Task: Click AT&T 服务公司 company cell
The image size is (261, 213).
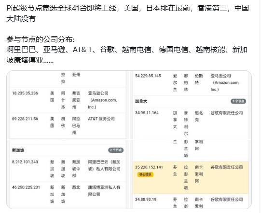Action: (x=101, y=119)
